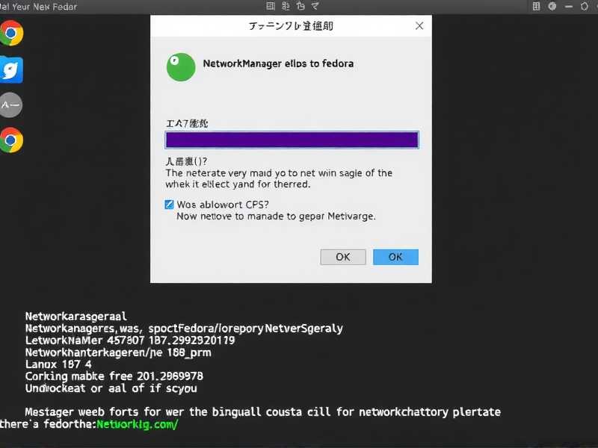Screen dimensions: 598x448
Task: Open the grid icon at top right
Action: pos(537,6)
